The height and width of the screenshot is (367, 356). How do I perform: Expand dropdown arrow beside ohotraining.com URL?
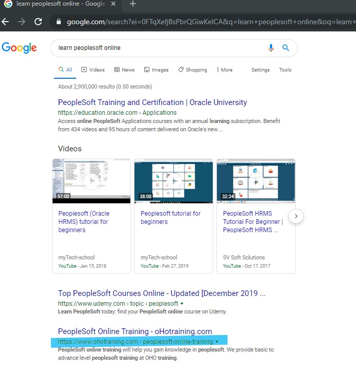tap(217, 342)
